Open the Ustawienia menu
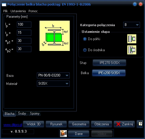The height and width of the screenshot is (139, 145). [x=18, y=11]
